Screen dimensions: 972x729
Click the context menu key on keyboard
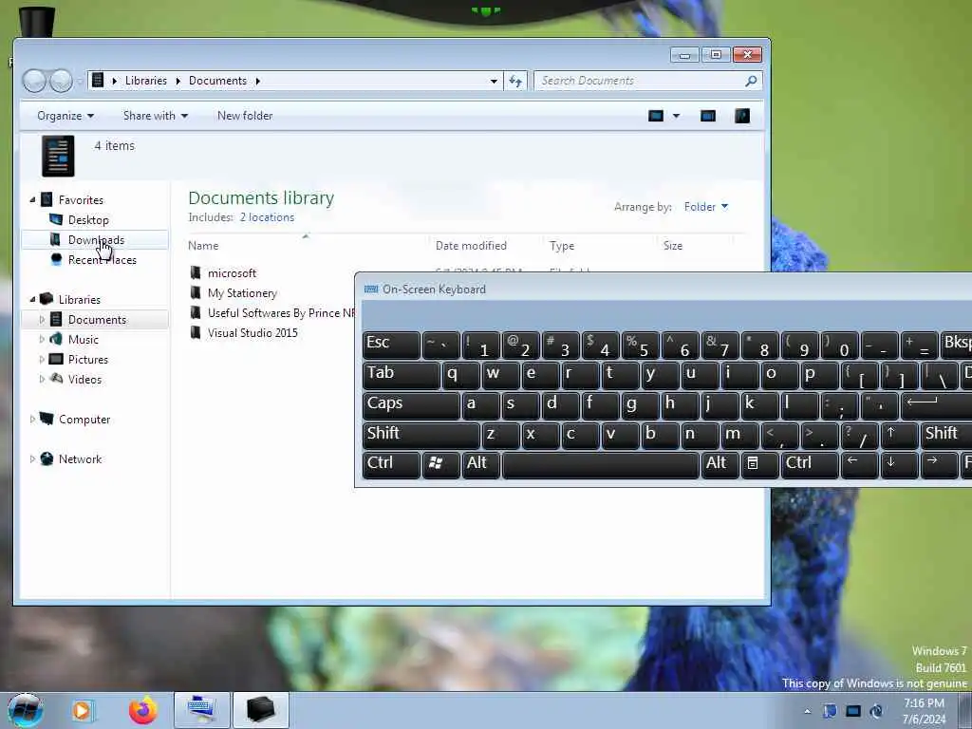[x=759, y=465]
